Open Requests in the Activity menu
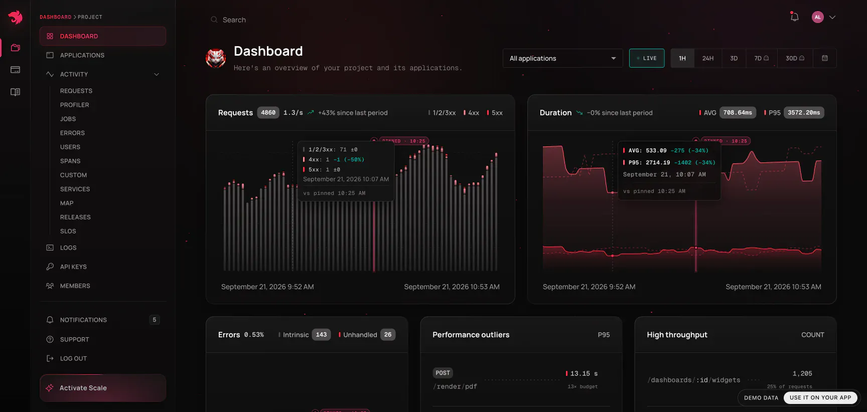Image resolution: width=867 pixels, height=412 pixels. [76, 91]
